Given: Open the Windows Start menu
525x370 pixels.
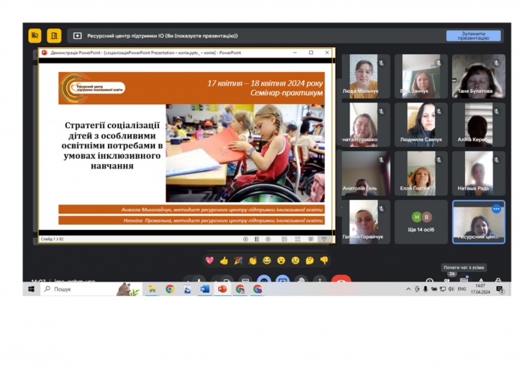Looking at the screenshot, I should coord(31,289).
